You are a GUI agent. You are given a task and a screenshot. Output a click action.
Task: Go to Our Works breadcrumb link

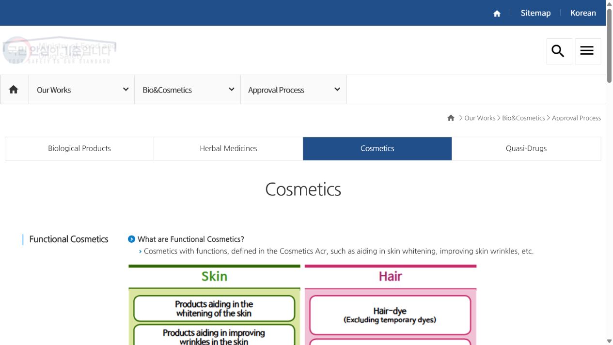480,118
